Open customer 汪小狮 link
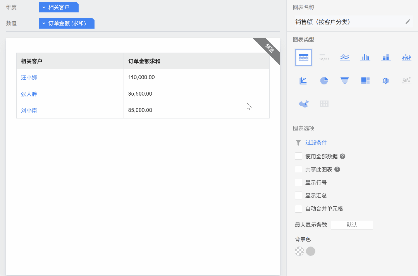This screenshot has width=418, height=276. pos(29,77)
